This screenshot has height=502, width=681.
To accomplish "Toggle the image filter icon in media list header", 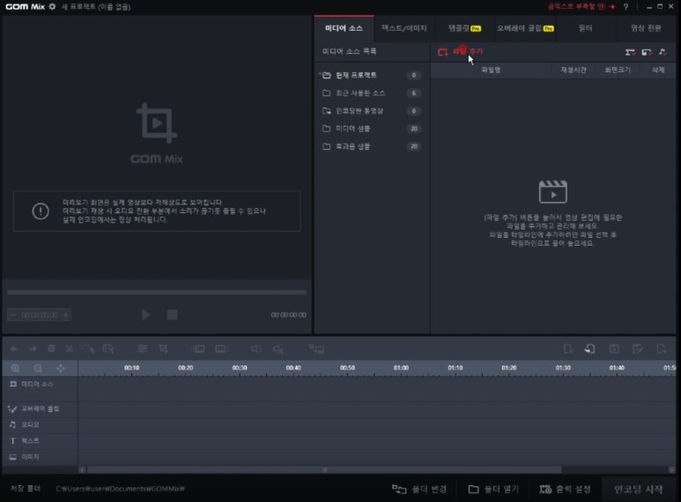I will pyautogui.click(x=647, y=52).
